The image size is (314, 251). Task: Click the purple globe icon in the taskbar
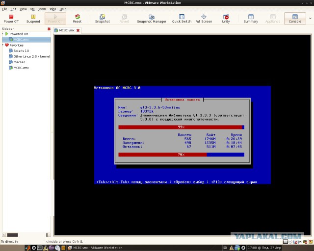(x=52, y=248)
